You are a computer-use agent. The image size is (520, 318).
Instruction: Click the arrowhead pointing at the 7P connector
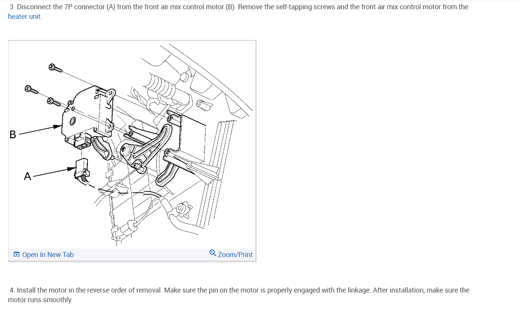point(71,168)
